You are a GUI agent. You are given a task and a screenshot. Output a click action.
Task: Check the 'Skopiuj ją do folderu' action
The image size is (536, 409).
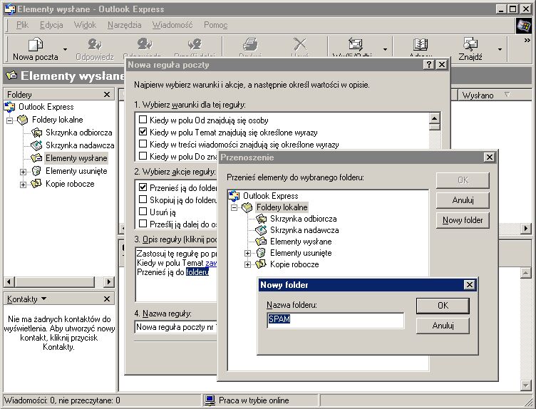click(x=143, y=200)
